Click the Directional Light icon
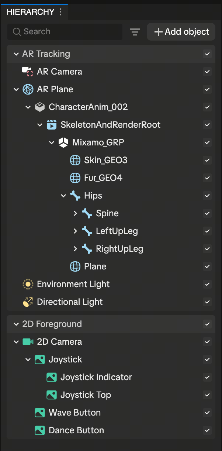The height and width of the screenshot is (451, 222). (28, 302)
